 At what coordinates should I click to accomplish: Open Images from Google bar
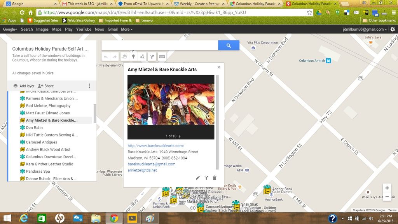tap(42, 29)
